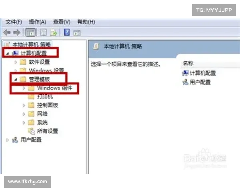The height and width of the screenshot is (192, 240).
Task: Open the 操作(A) menu
Action: [x=38, y=22]
